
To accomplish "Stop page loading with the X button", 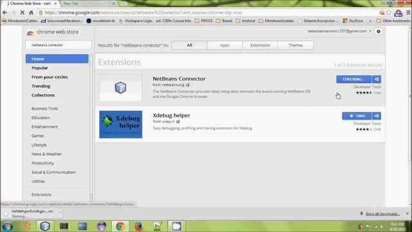I will click(22, 12).
